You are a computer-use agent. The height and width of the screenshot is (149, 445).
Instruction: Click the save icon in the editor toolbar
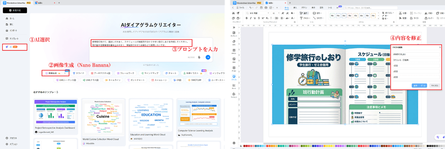pyautogui.click(x=261, y=7)
